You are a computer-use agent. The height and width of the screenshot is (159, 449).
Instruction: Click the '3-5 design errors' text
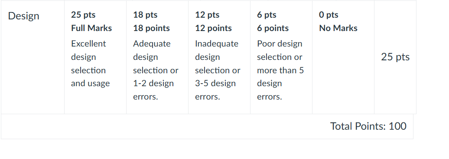point(215,90)
